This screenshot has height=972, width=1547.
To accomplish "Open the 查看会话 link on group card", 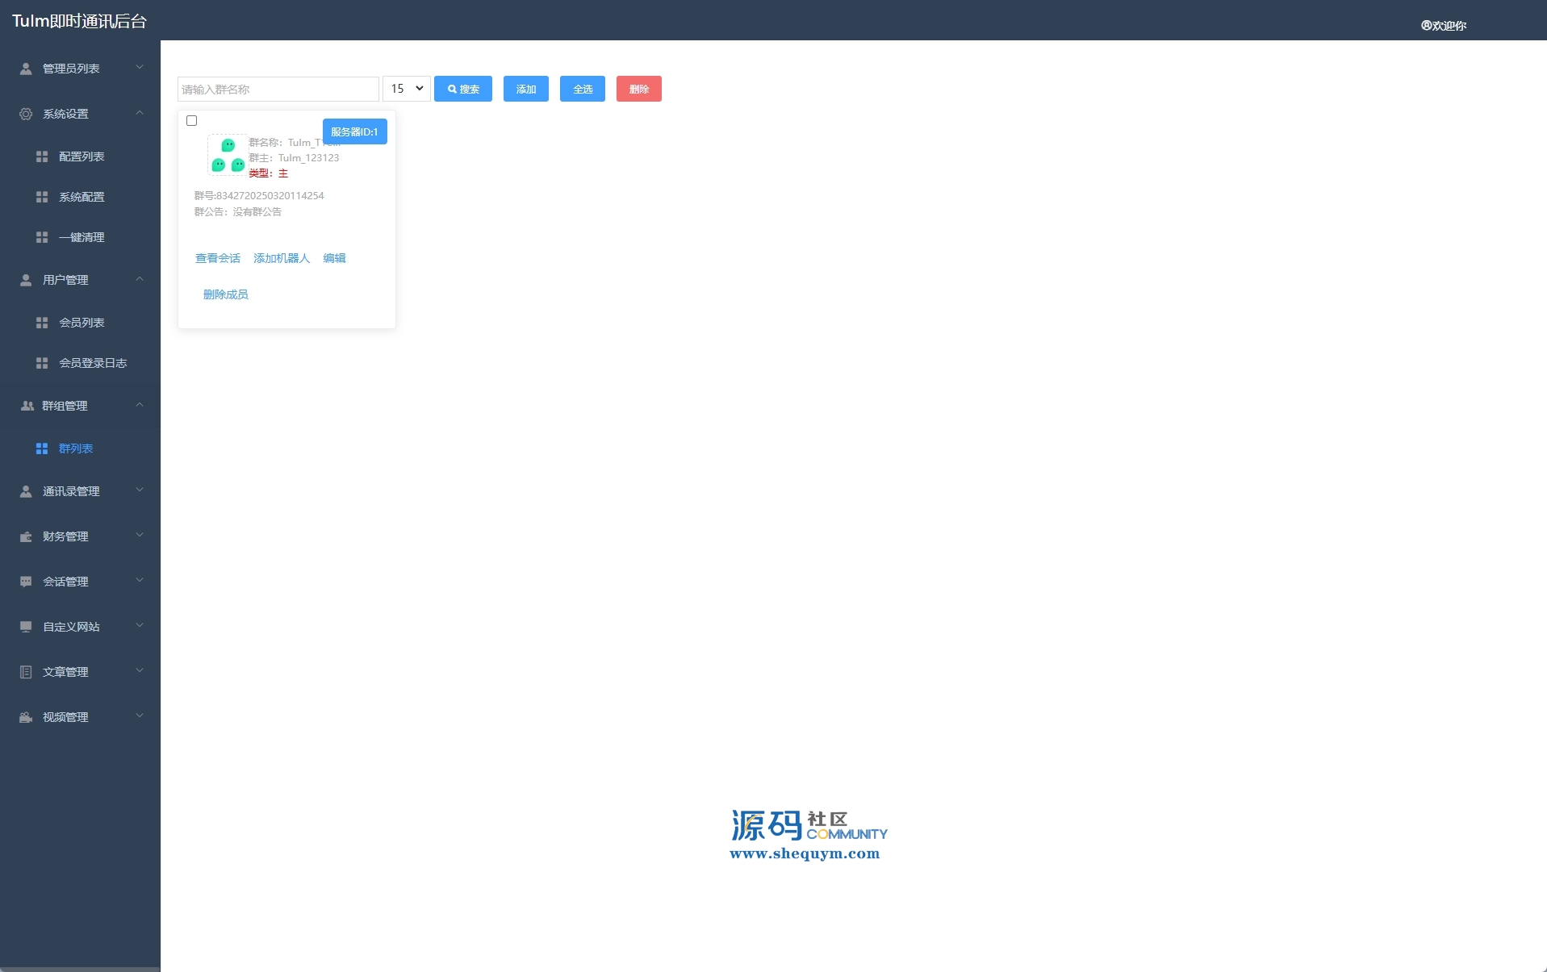I will [218, 258].
